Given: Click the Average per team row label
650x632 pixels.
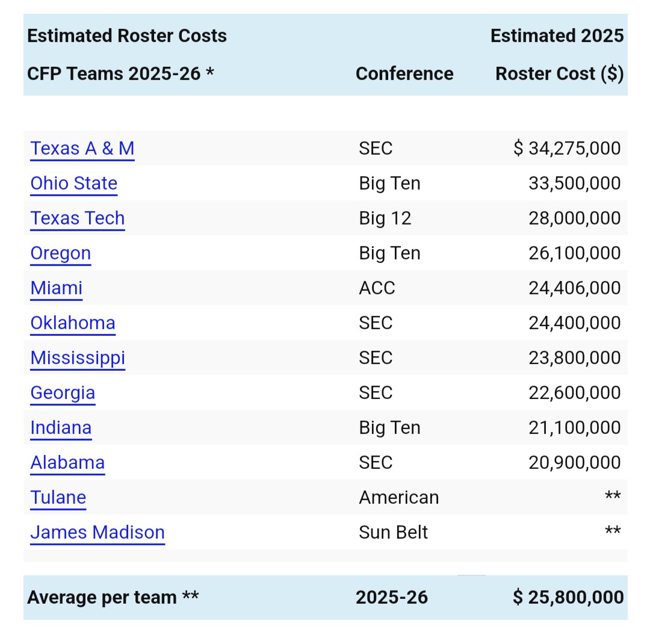Looking at the screenshot, I should (x=113, y=597).
